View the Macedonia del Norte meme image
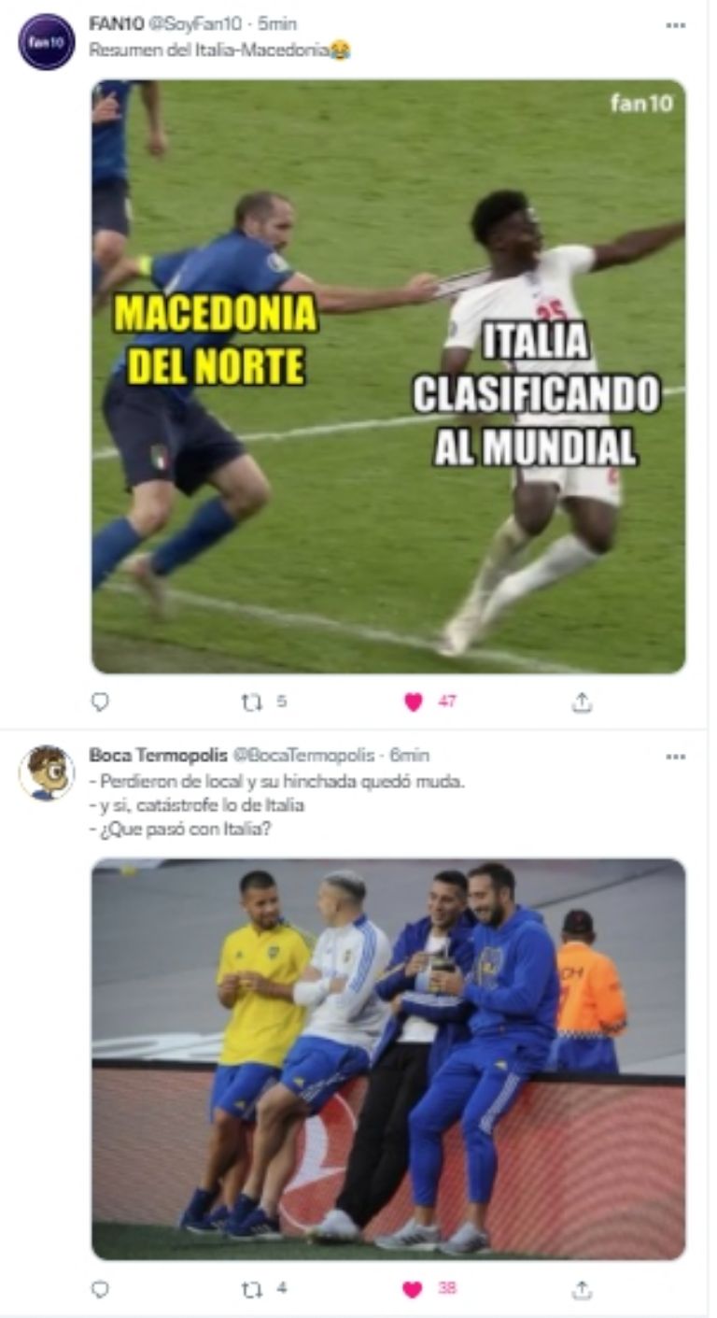The width and height of the screenshot is (717, 1318). [388, 376]
